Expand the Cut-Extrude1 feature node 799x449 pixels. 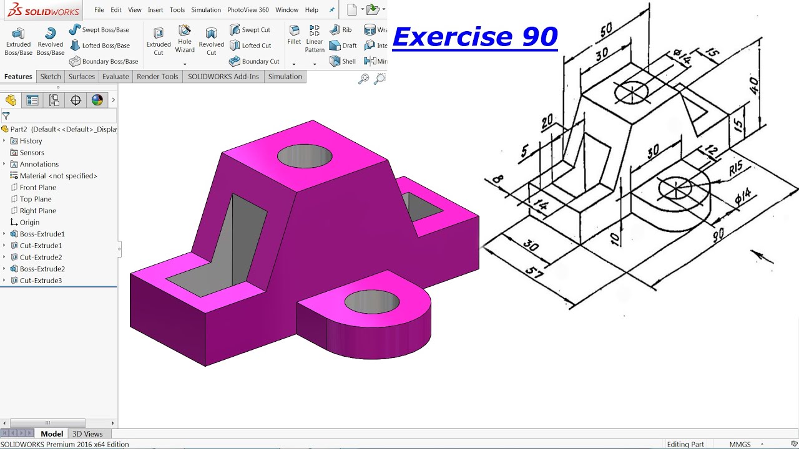pos(4,246)
